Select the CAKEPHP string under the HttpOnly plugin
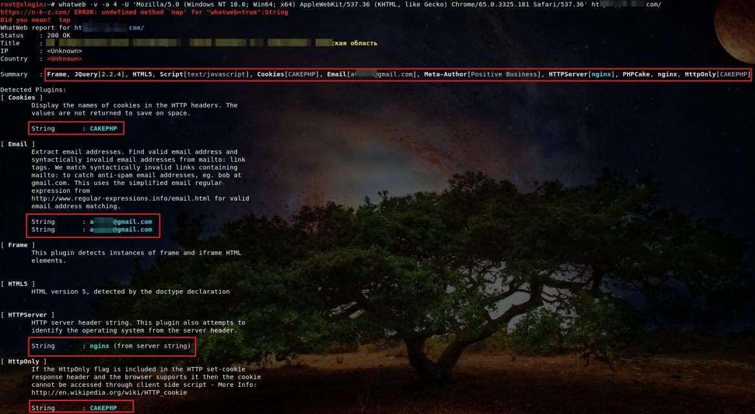Viewport: 755px width, 414px height. (103, 408)
